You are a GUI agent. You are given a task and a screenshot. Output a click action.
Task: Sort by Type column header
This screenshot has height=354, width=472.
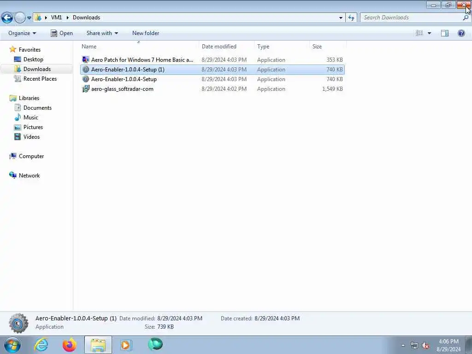(x=282, y=47)
